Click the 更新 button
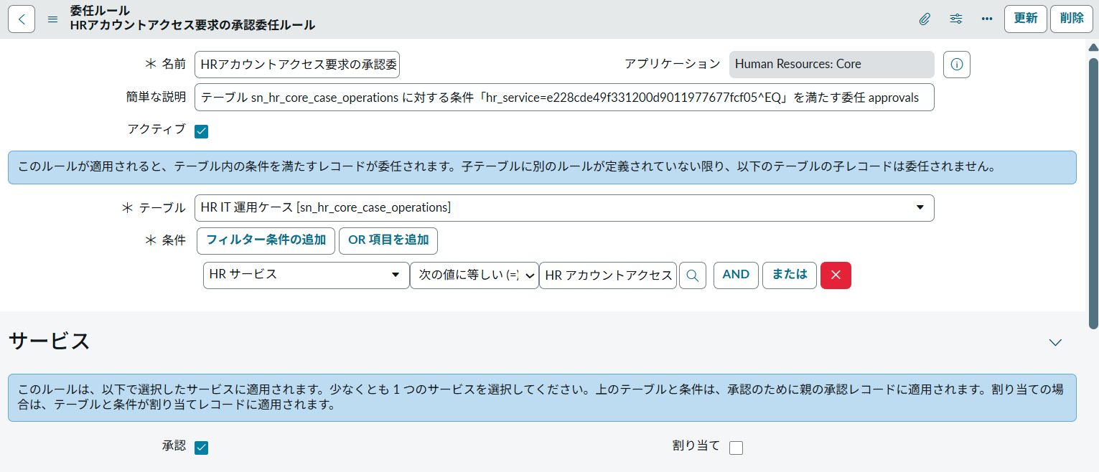The height and width of the screenshot is (472, 1099). coord(1025,19)
